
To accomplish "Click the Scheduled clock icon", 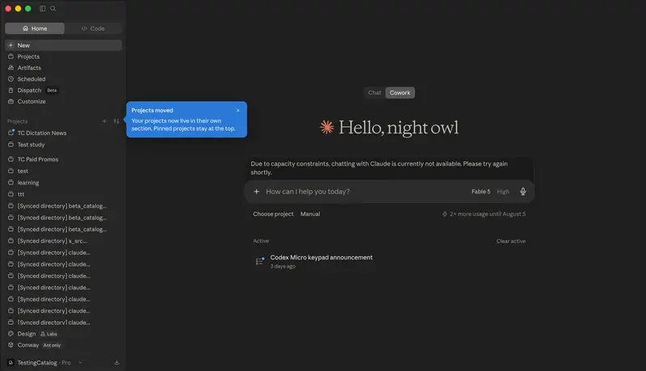I will point(11,78).
